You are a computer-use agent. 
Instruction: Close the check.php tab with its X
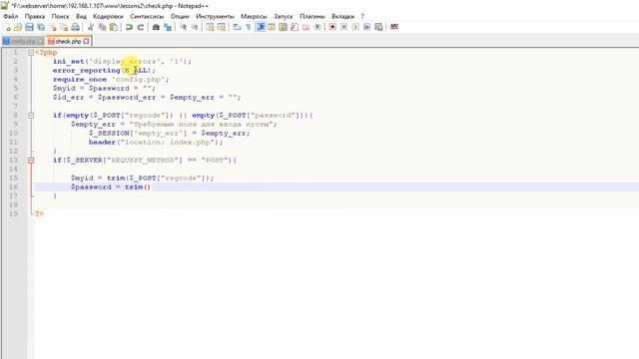click(x=86, y=42)
